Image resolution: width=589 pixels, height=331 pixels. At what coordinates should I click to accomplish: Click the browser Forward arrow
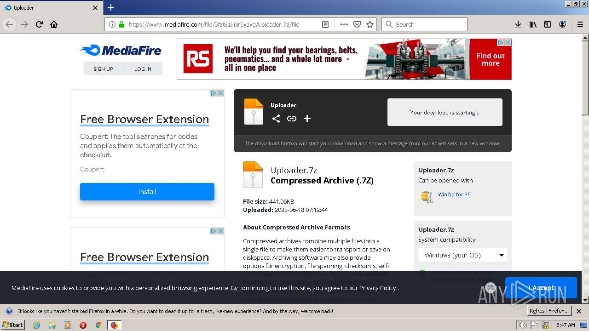click(24, 24)
